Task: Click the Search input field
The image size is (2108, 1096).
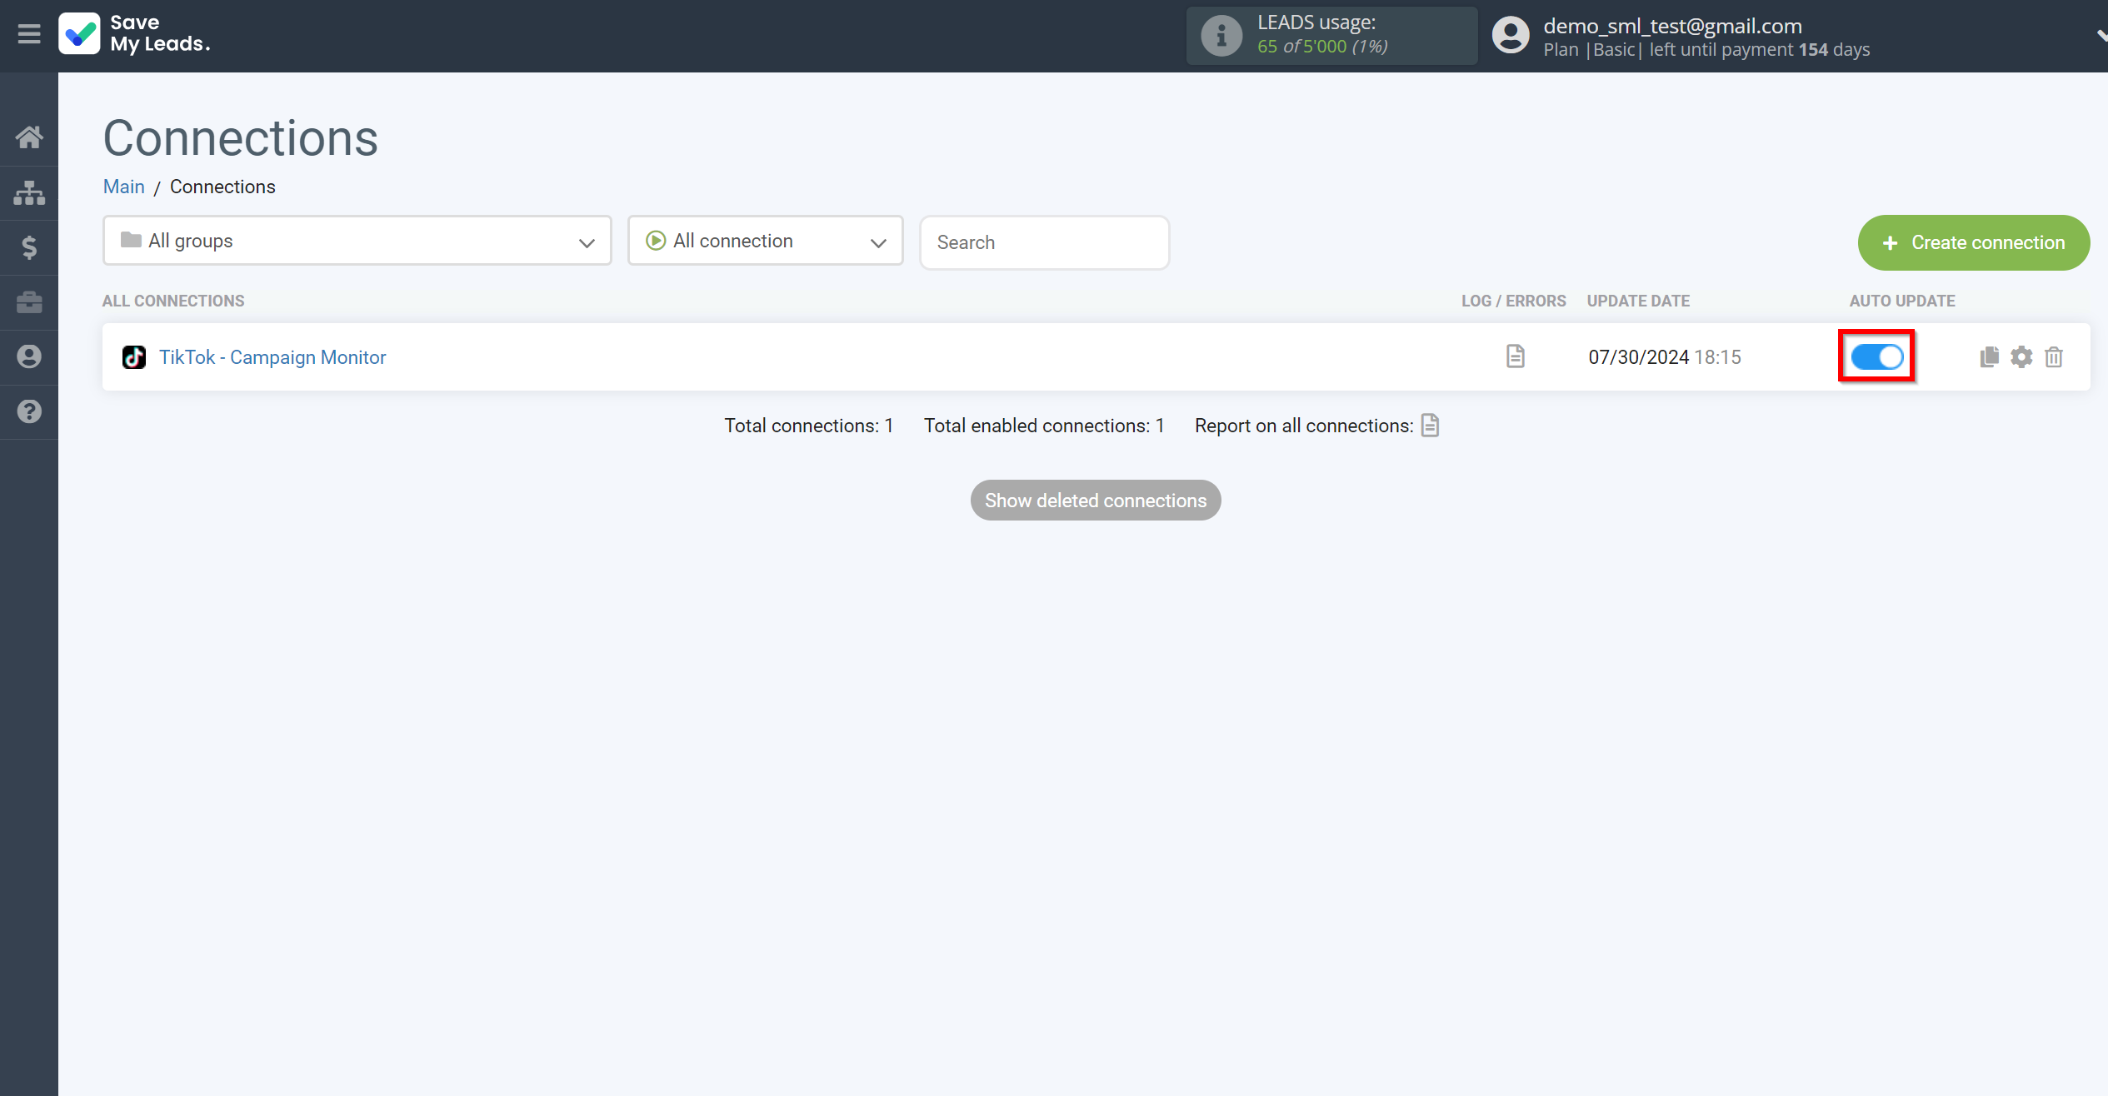Action: [1044, 240]
